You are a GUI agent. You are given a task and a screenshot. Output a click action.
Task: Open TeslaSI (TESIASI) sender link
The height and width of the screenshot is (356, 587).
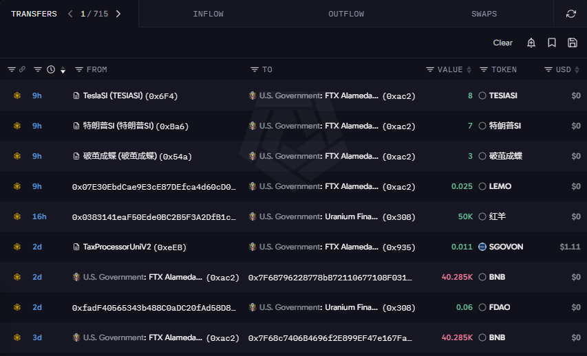coord(130,96)
